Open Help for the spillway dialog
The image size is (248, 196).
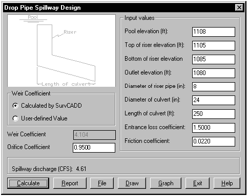pyautogui.click(x=227, y=183)
